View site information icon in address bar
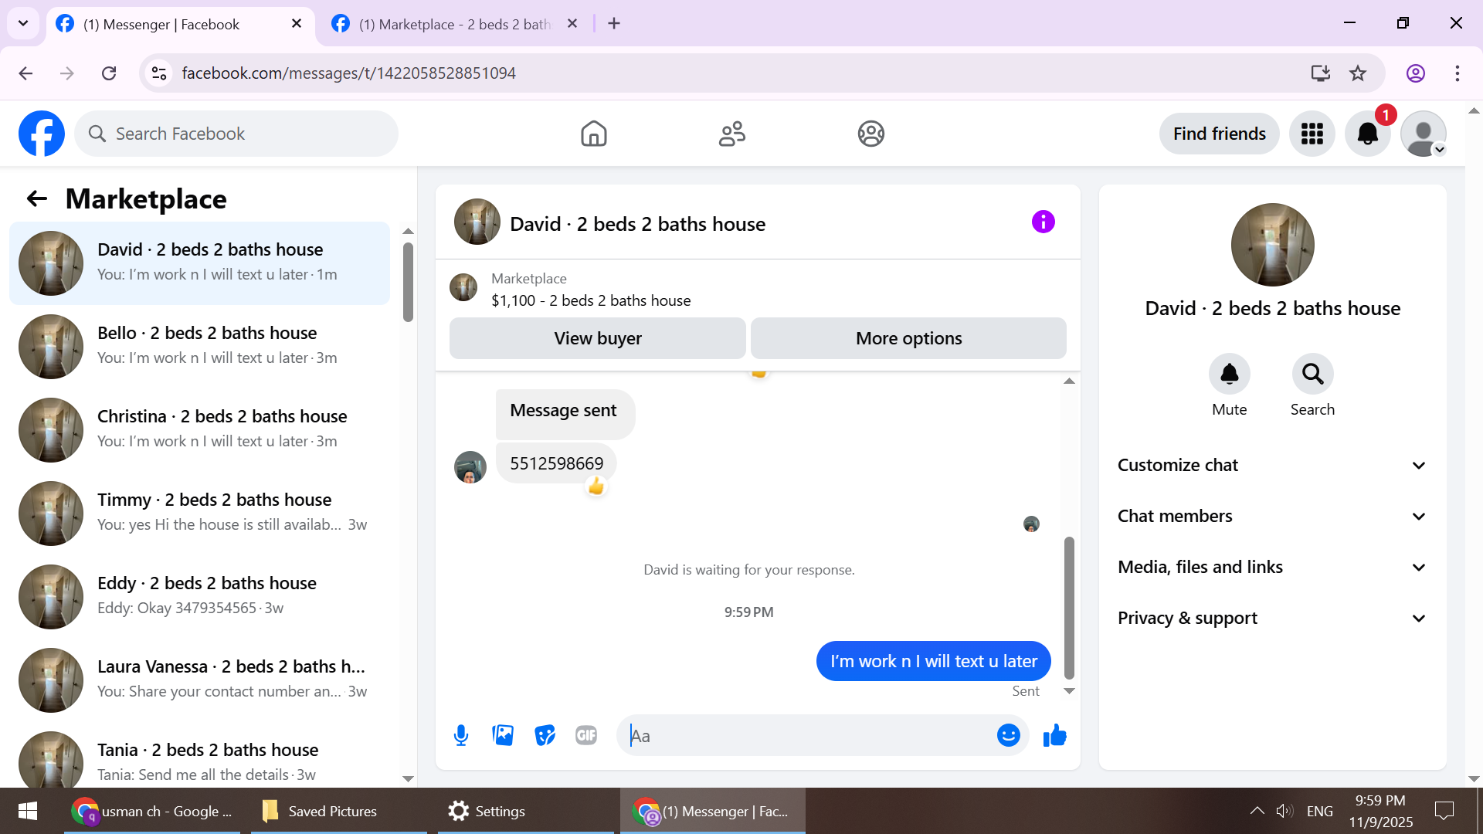 point(159,73)
